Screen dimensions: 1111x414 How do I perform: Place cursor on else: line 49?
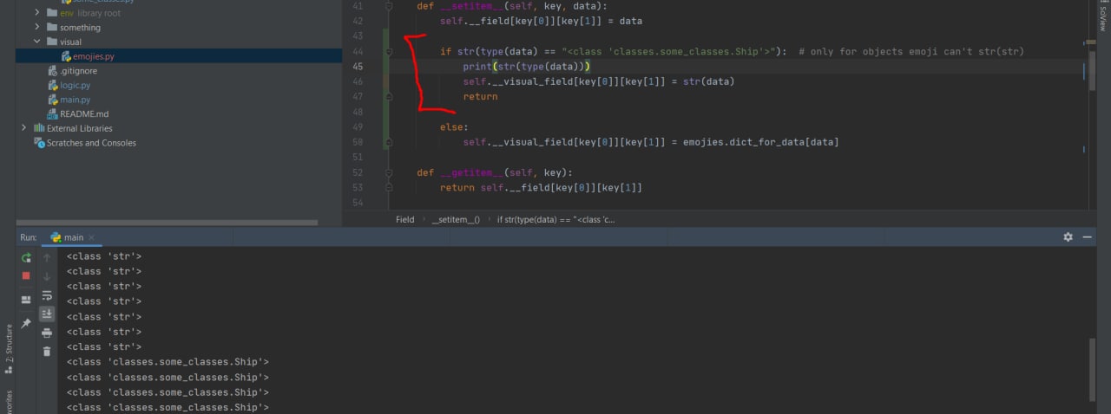[x=454, y=127]
